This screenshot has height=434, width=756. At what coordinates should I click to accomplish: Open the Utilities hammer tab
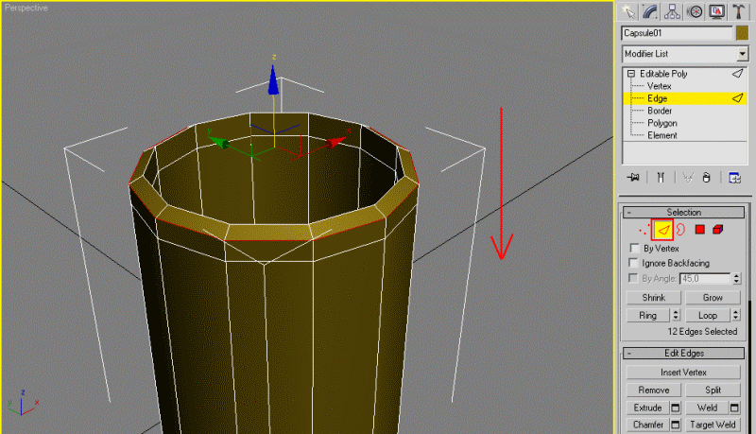pyautogui.click(x=738, y=11)
